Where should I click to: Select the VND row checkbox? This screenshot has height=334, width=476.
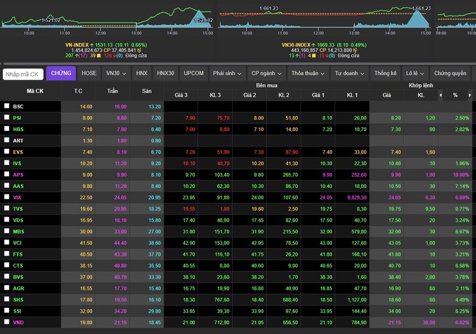(x=7, y=322)
